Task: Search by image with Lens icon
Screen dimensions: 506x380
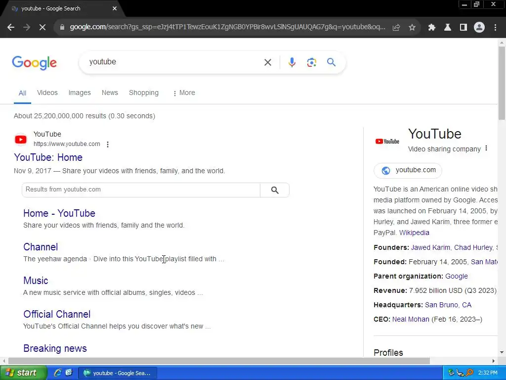Action: click(x=311, y=62)
